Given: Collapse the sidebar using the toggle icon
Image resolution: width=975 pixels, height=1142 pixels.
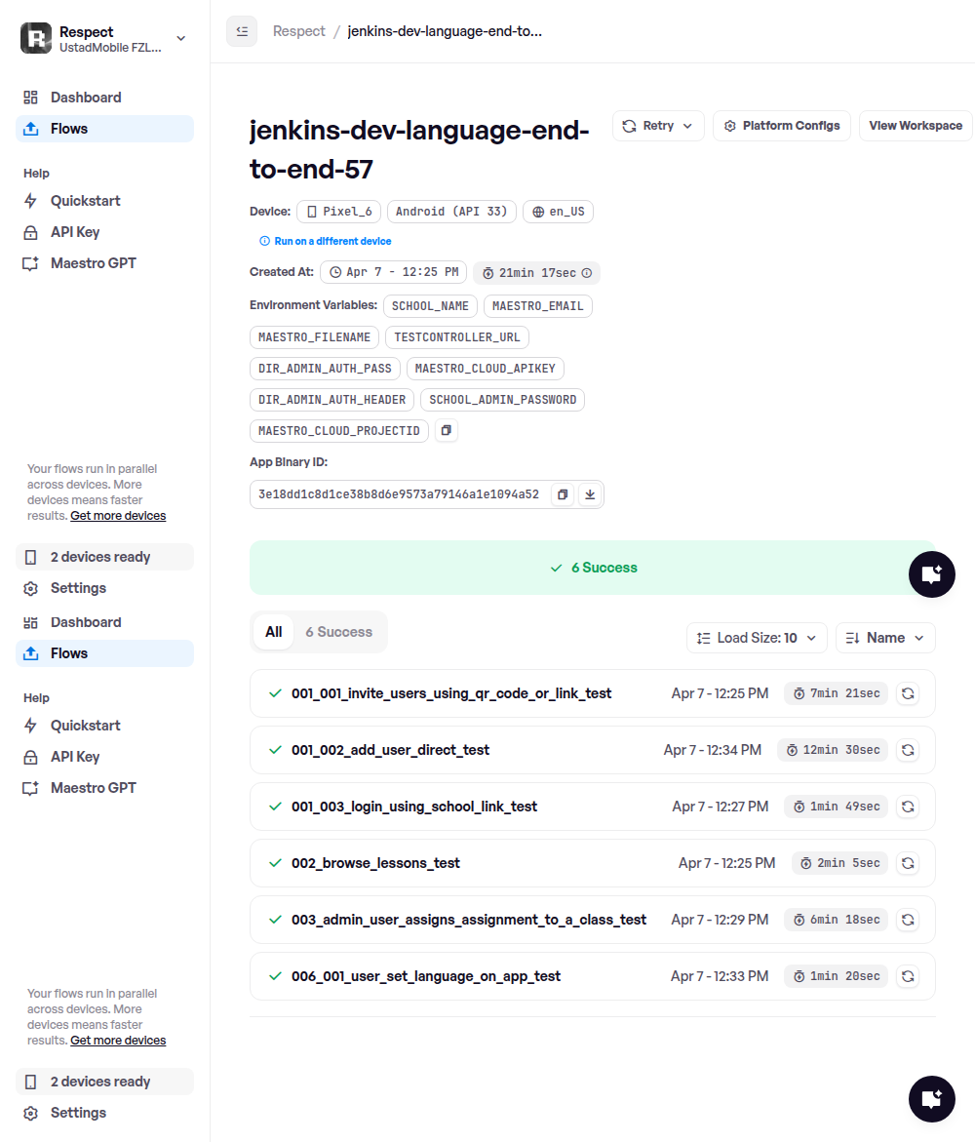Looking at the screenshot, I should click(x=242, y=31).
